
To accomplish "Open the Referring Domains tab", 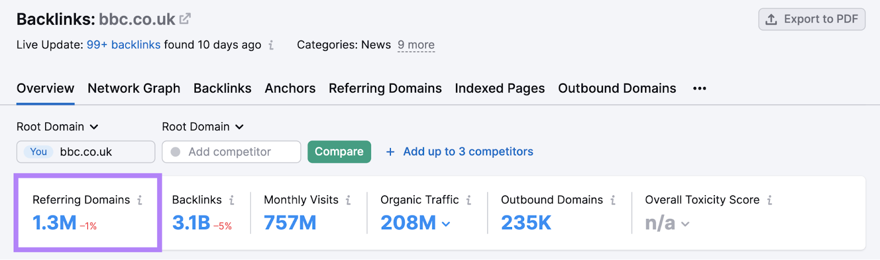I will coord(385,88).
